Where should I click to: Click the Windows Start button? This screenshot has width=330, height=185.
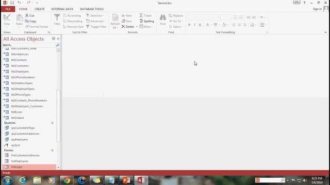(x=7, y=180)
